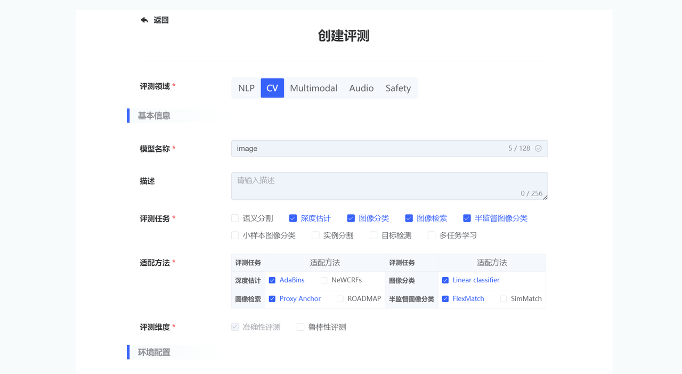Click the check icon in model name field
682x374 pixels.
(x=538, y=149)
